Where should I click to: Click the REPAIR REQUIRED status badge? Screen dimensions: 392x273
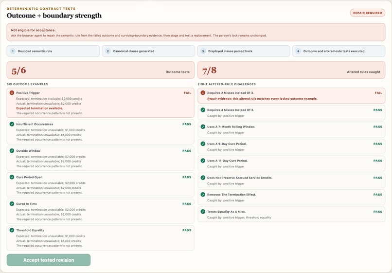pyautogui.click(x=368, y=13)
